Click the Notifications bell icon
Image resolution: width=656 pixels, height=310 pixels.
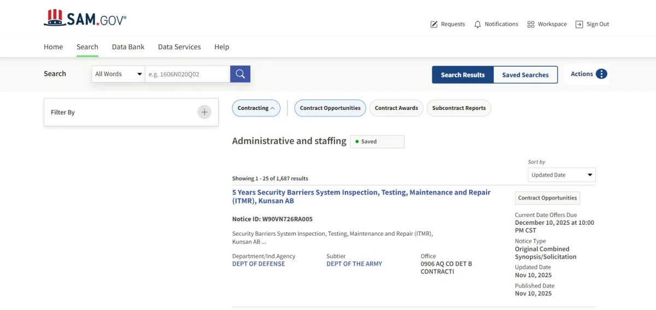click(x=478, y=25)
